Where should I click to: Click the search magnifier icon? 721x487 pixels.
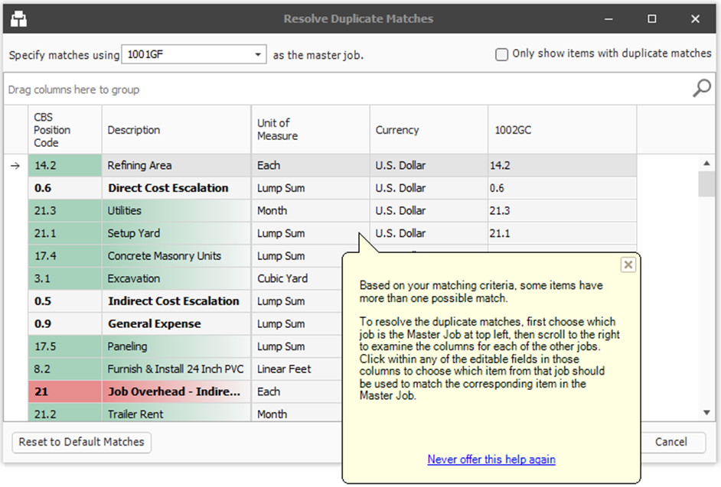coord(701,89)
